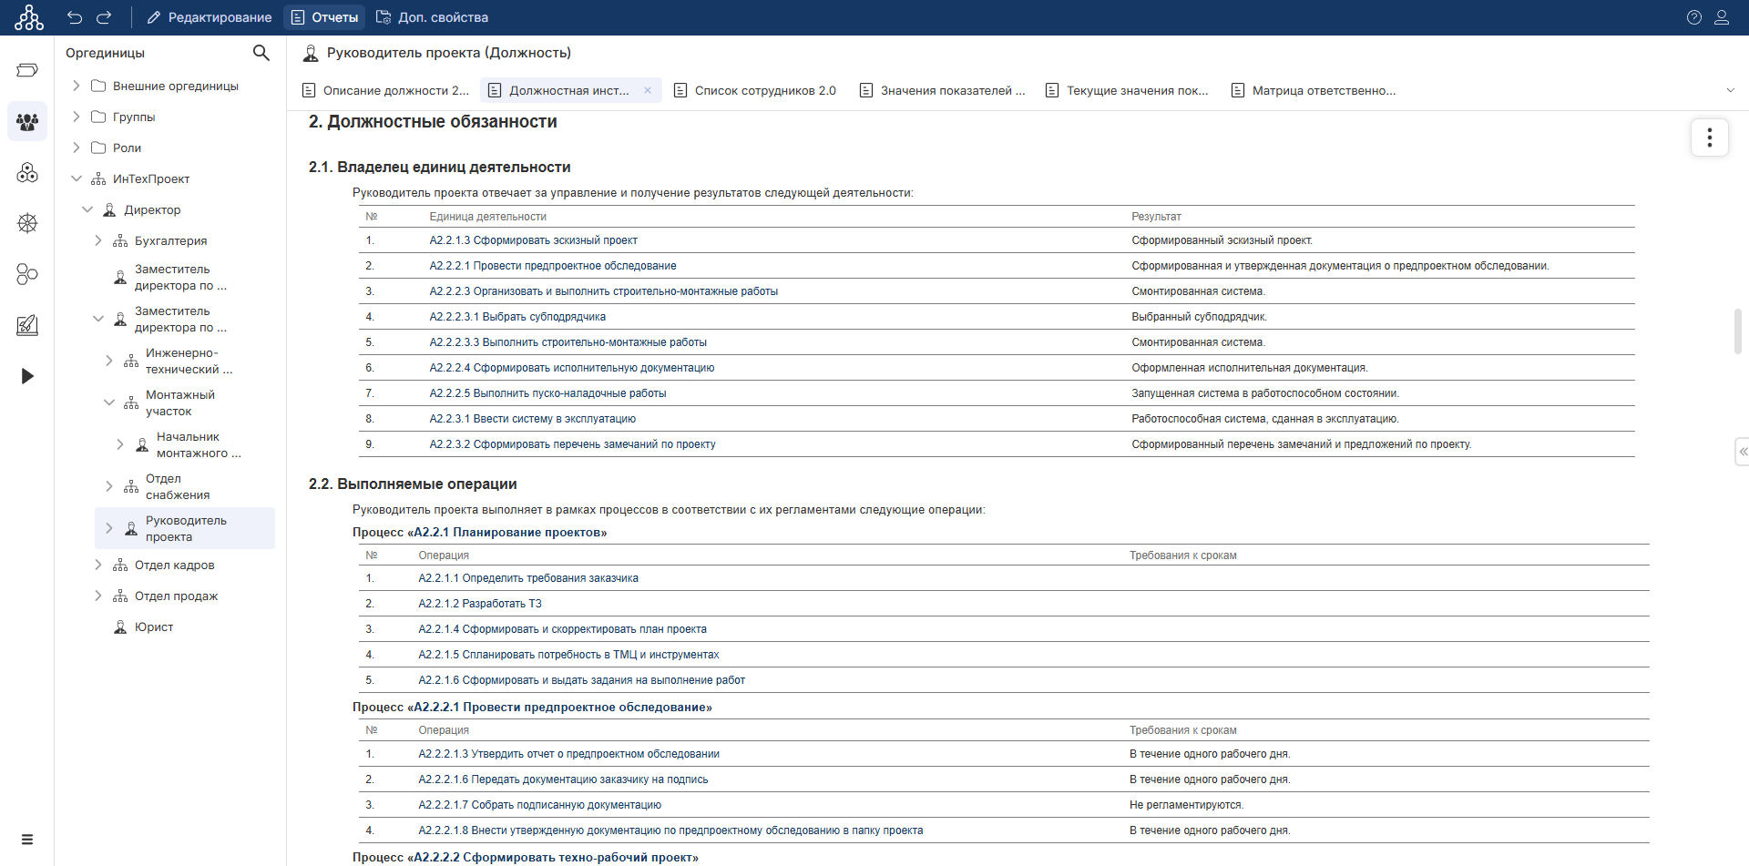Click the redo arrow icon
Image resolution: width=1749 pixels, height=866 pixels.
(104, 17)
